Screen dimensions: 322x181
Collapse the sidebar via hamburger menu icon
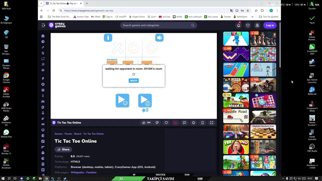coord(43,25)
